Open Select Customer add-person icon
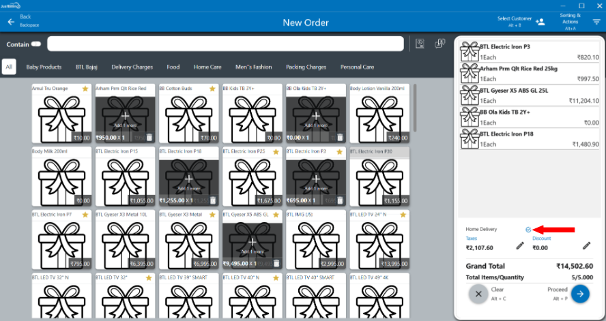The width and height of the screenshot is (606, 321). (540, 22)
